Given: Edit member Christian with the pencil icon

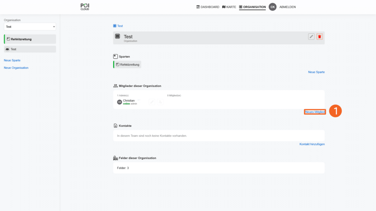Looking at the screenshot, I should pos(152,102).
